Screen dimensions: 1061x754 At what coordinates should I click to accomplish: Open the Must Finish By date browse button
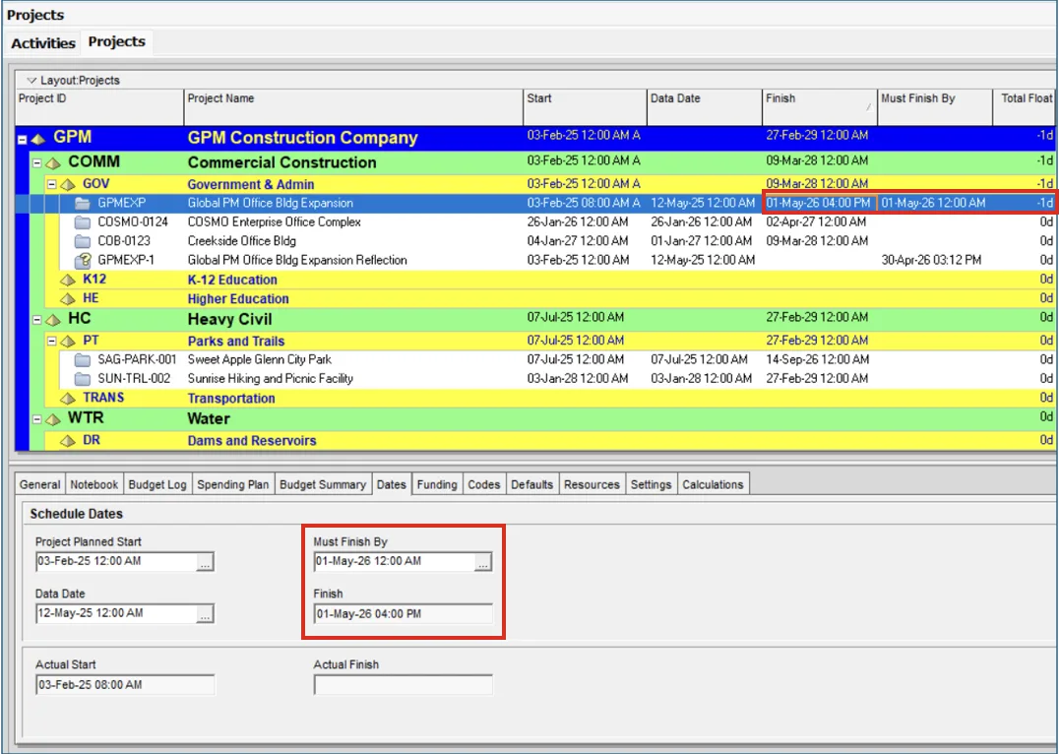(482, 562)
